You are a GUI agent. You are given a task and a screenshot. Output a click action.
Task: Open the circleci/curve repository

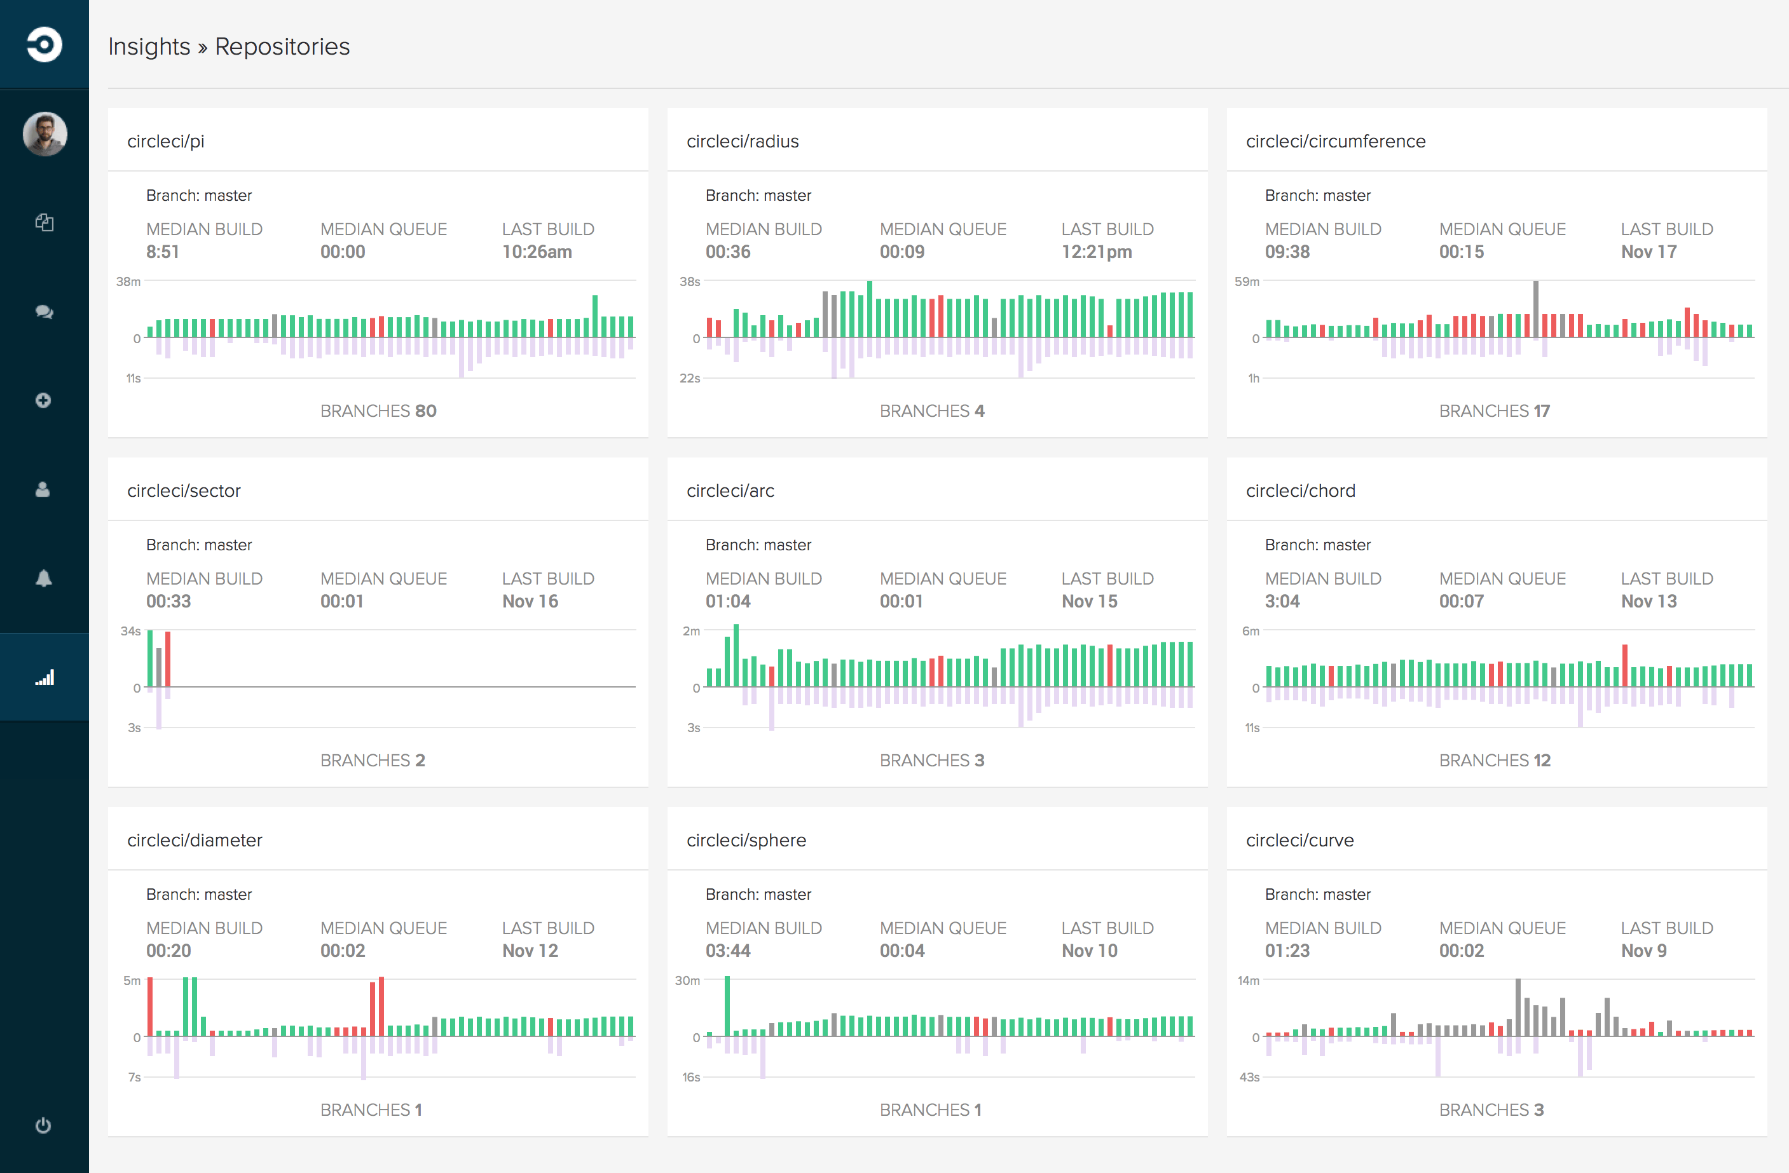[x=1299, y=840]
